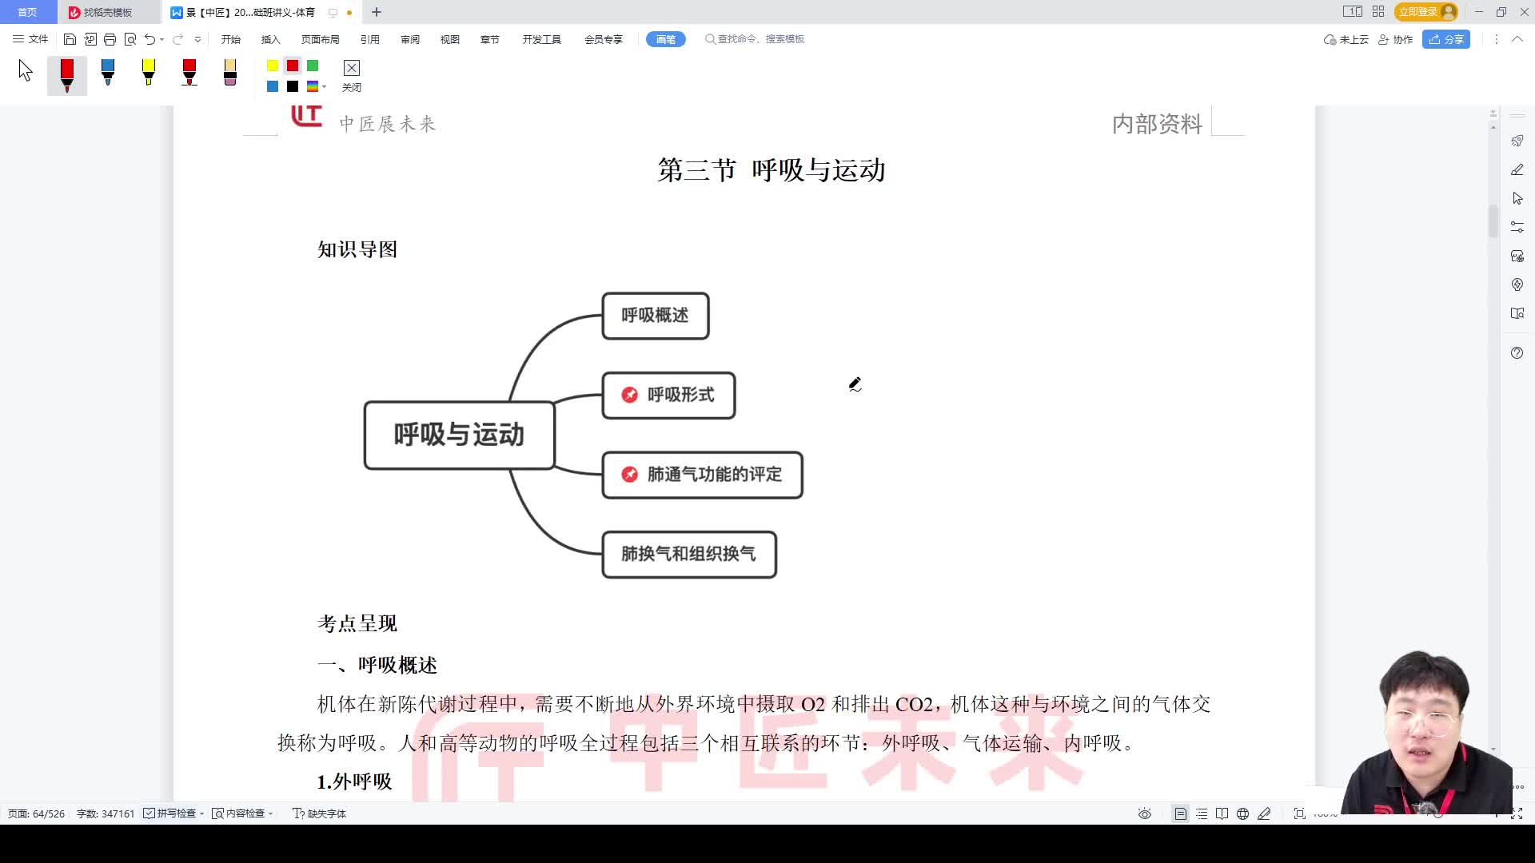Click the 查找命令 search box
1535x863 pixels.
point(755,38)
